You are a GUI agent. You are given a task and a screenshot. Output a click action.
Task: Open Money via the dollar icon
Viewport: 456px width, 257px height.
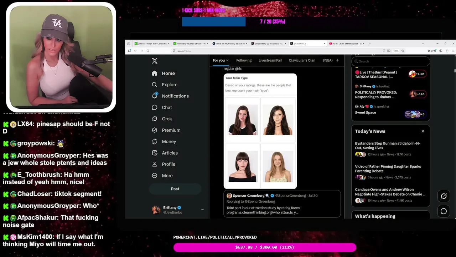coord(154,141)
